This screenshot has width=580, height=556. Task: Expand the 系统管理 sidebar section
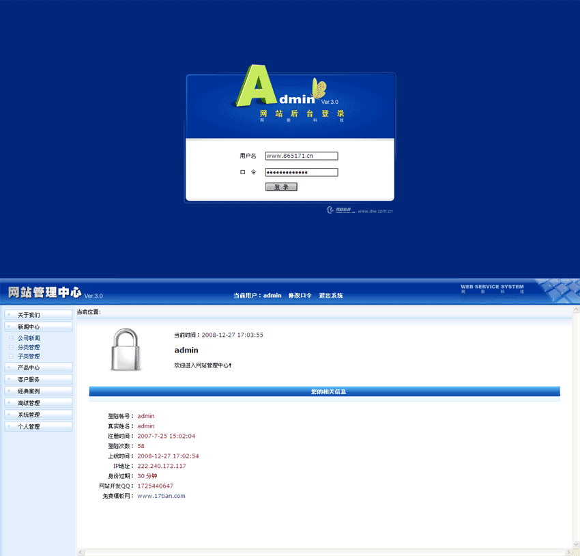pos(38,415)
